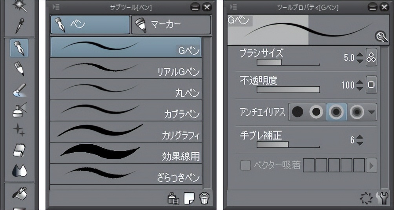Screen dimensions: 394x210
Task: Choose the strongest anti-aliasing option
Action: (357, 112)
